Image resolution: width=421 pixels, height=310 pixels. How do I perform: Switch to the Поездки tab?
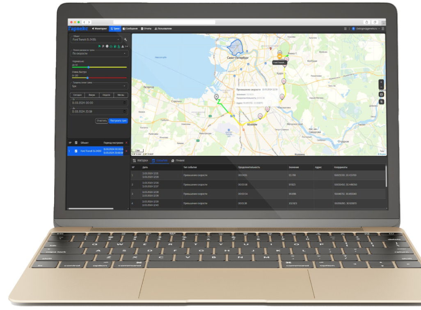point(140,161)
